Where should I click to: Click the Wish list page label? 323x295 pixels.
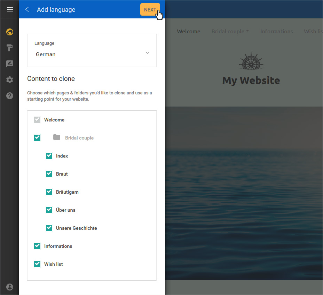pos(53,264)
